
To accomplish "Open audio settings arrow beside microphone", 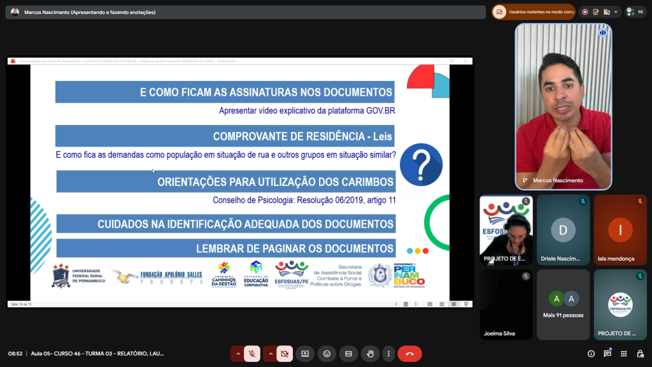I will click(238, 354).
